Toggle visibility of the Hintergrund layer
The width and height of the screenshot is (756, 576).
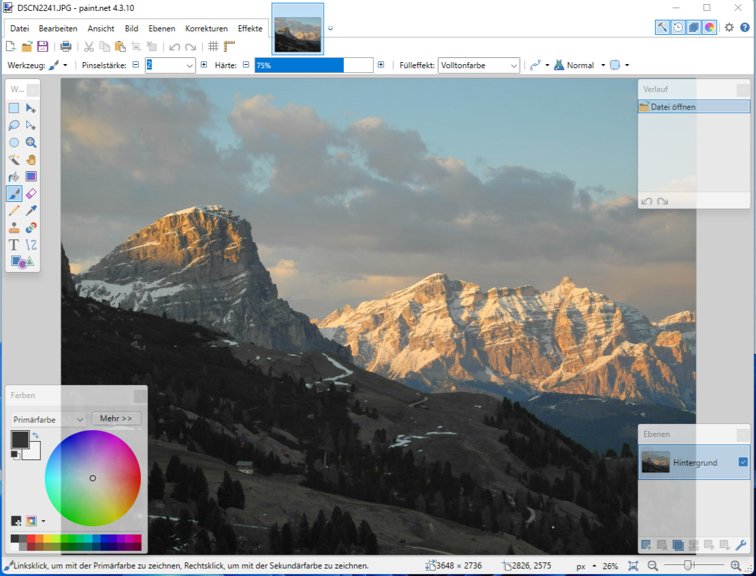tap(743, 462)
